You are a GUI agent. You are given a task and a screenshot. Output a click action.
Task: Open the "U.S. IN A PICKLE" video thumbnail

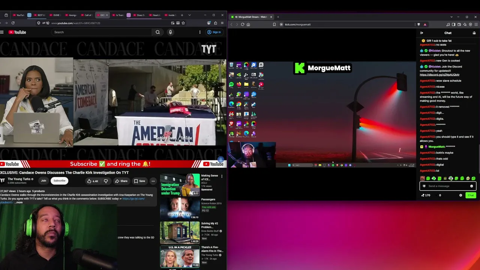point(180,256)
